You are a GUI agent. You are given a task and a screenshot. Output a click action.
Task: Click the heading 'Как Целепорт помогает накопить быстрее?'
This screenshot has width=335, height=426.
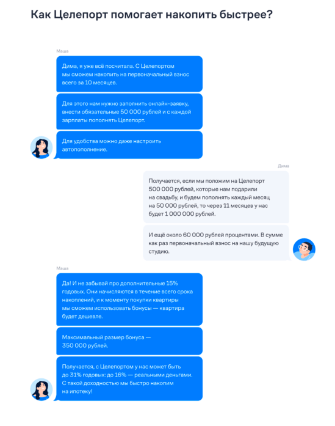pos(151,15)
